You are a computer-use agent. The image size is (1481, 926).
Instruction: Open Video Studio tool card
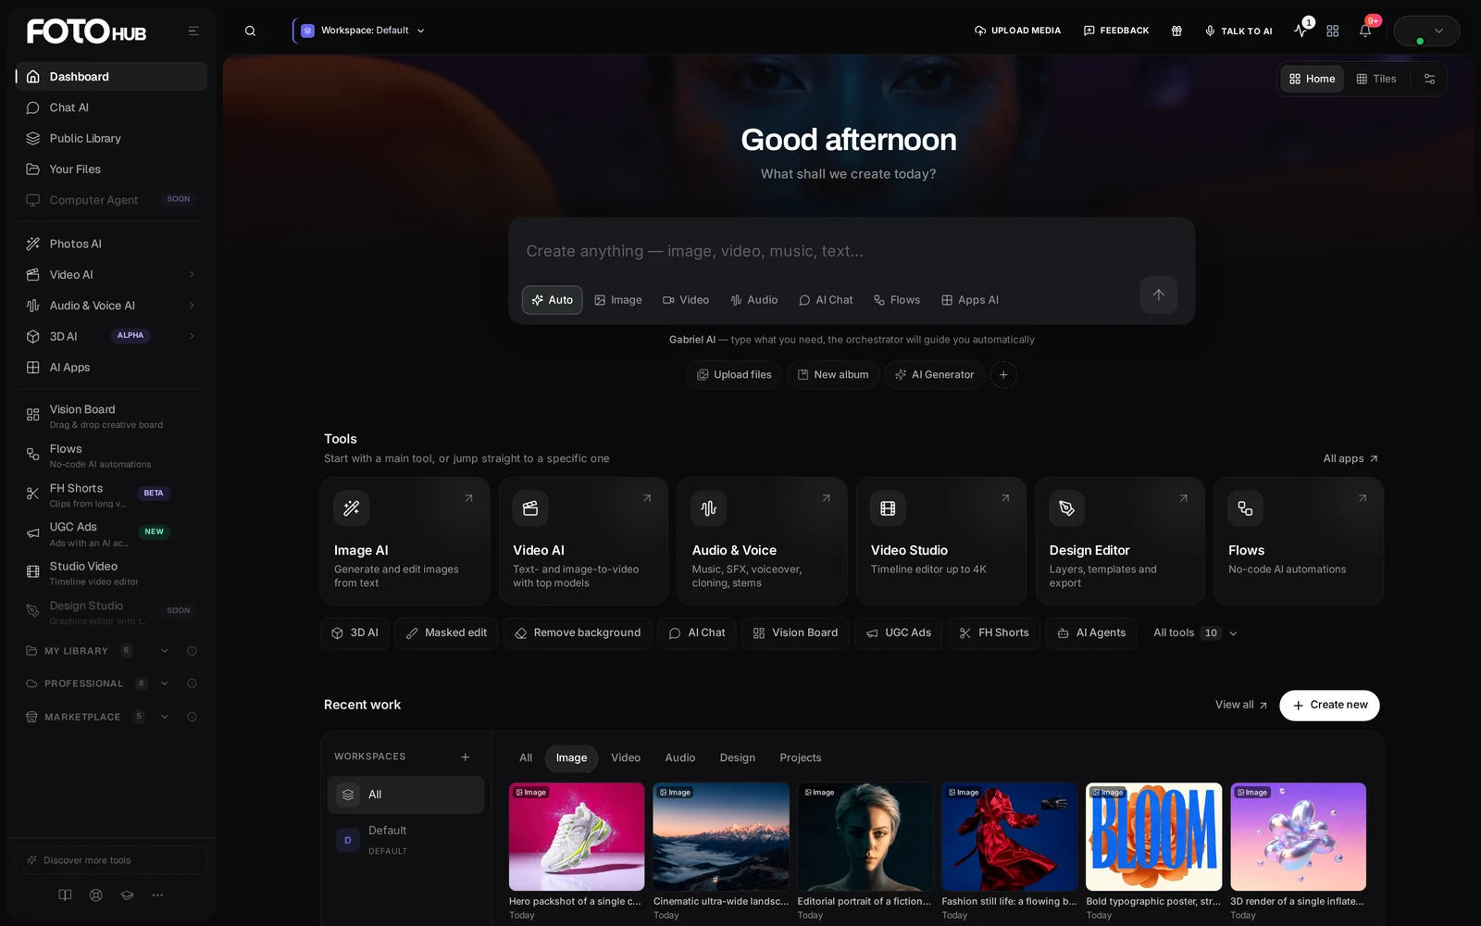click(x=940, y=541)
